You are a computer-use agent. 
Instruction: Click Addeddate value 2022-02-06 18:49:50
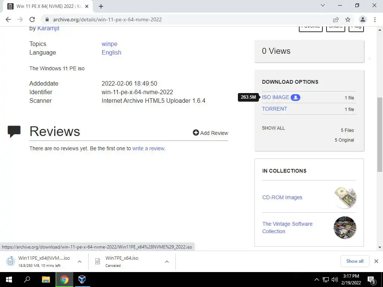click(129, 83)
